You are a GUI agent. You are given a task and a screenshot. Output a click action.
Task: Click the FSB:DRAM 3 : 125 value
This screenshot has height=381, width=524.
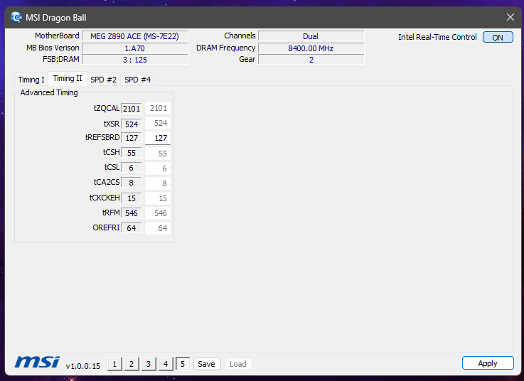tap(134, 60)
